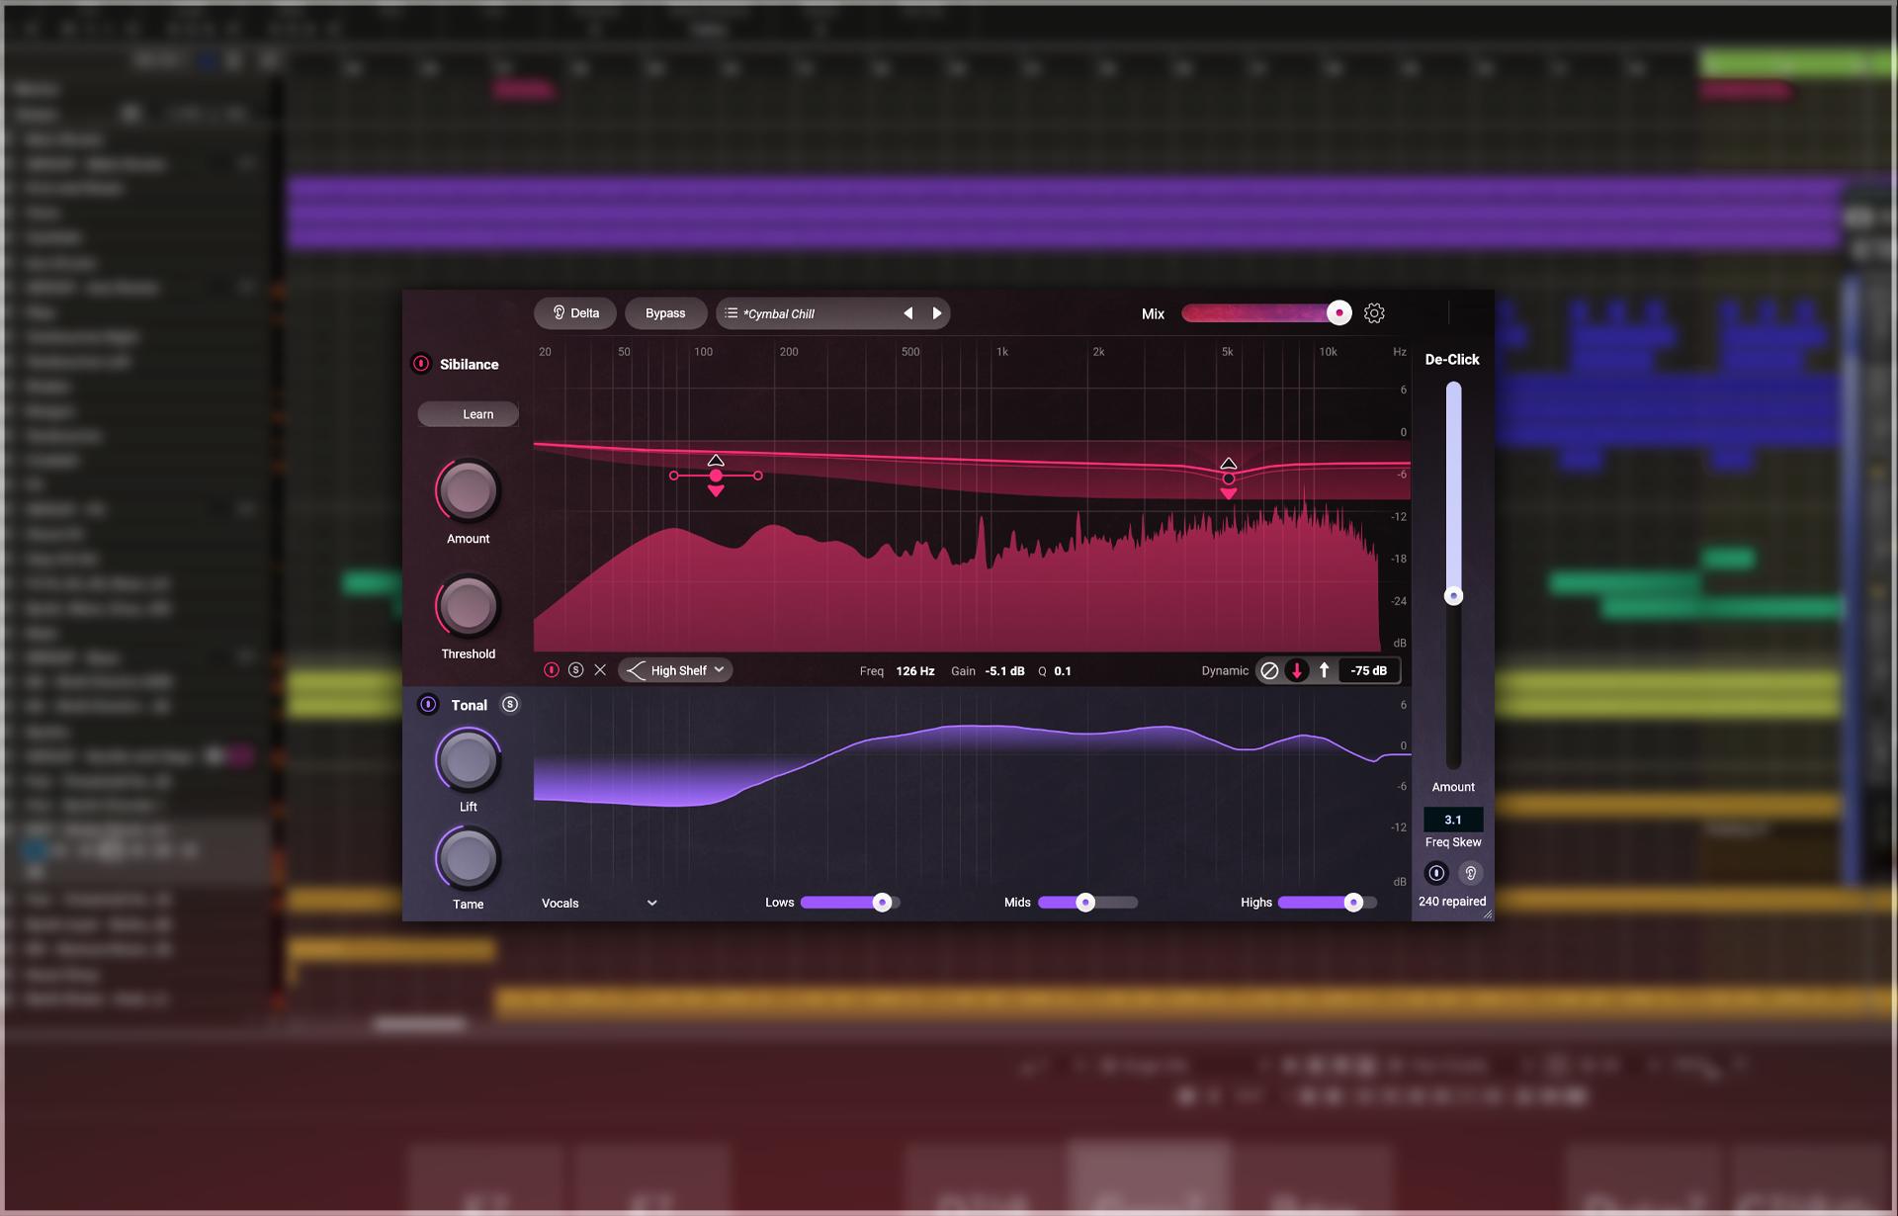This screenshot has width=1898, height=1216.
Task: Toggle the Sibilance module power button
Action: coord(421,364)
